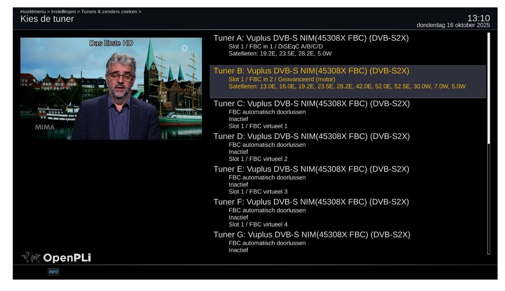Click the INFO key icon in the bottom bar
Screen dimensions: 505x291
pyautogui.click(x=53, y=272)
